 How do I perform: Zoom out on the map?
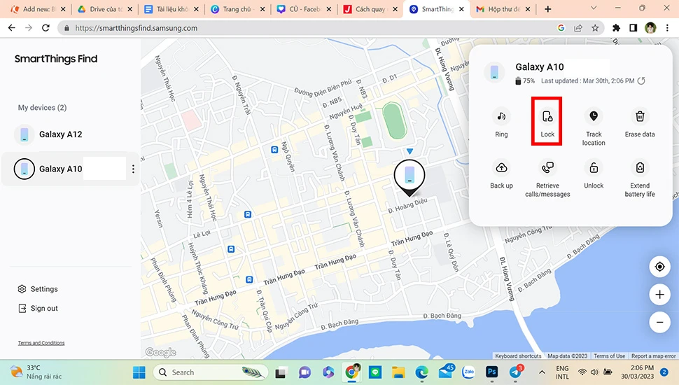pos(659,322)
